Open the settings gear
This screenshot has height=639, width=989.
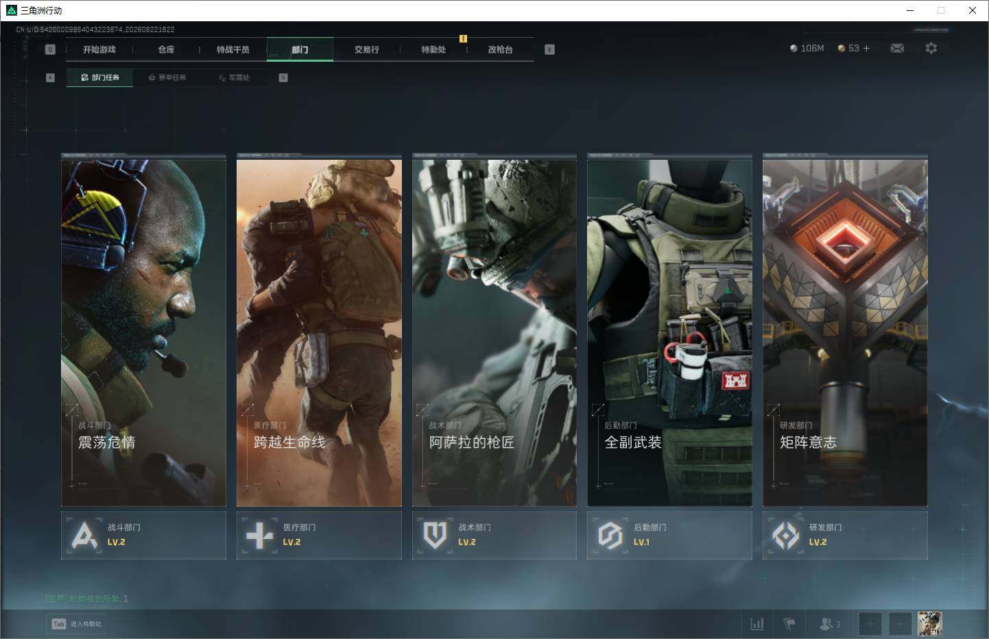click(931, 48)
